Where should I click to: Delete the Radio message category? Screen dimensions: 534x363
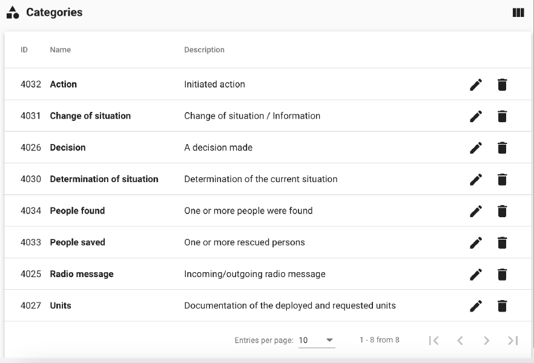(502, 274)
